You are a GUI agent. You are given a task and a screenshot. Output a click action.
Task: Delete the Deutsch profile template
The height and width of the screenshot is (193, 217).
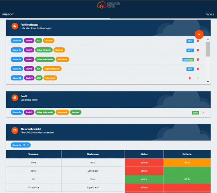tap(198, 41)
